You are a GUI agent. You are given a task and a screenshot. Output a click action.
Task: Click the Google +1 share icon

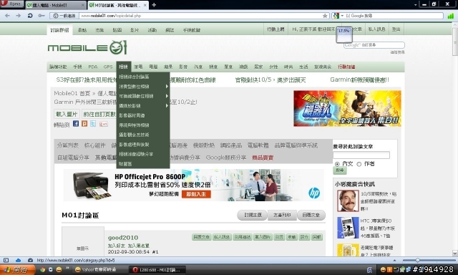point(103,124)
